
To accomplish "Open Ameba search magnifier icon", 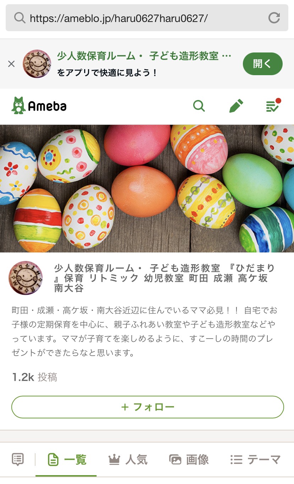I will (199, 106).
